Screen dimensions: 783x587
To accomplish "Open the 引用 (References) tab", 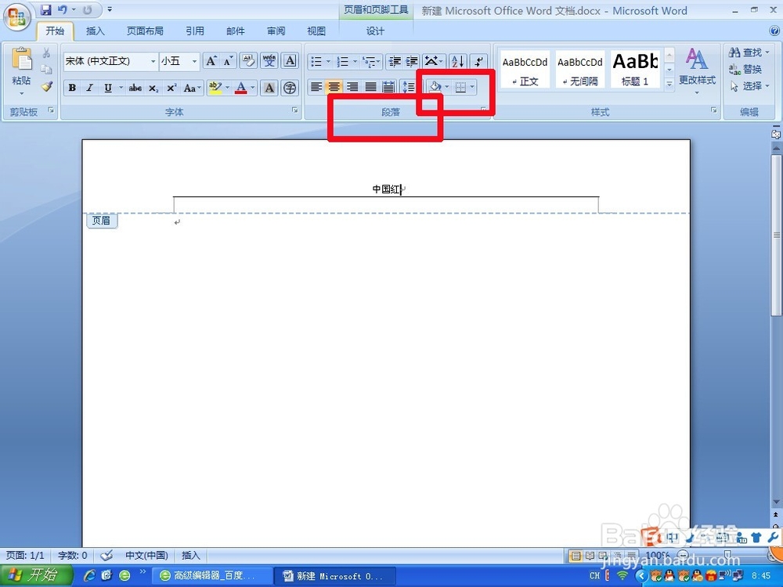I will pos(195,31).
